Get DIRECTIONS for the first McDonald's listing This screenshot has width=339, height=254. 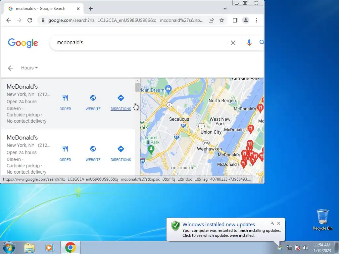[121, 103]
